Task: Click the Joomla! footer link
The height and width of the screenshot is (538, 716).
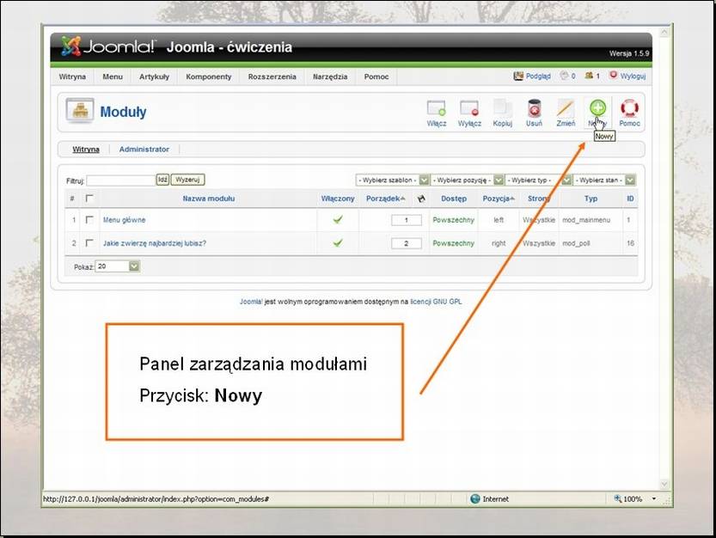Action: (x=251, y=302)
